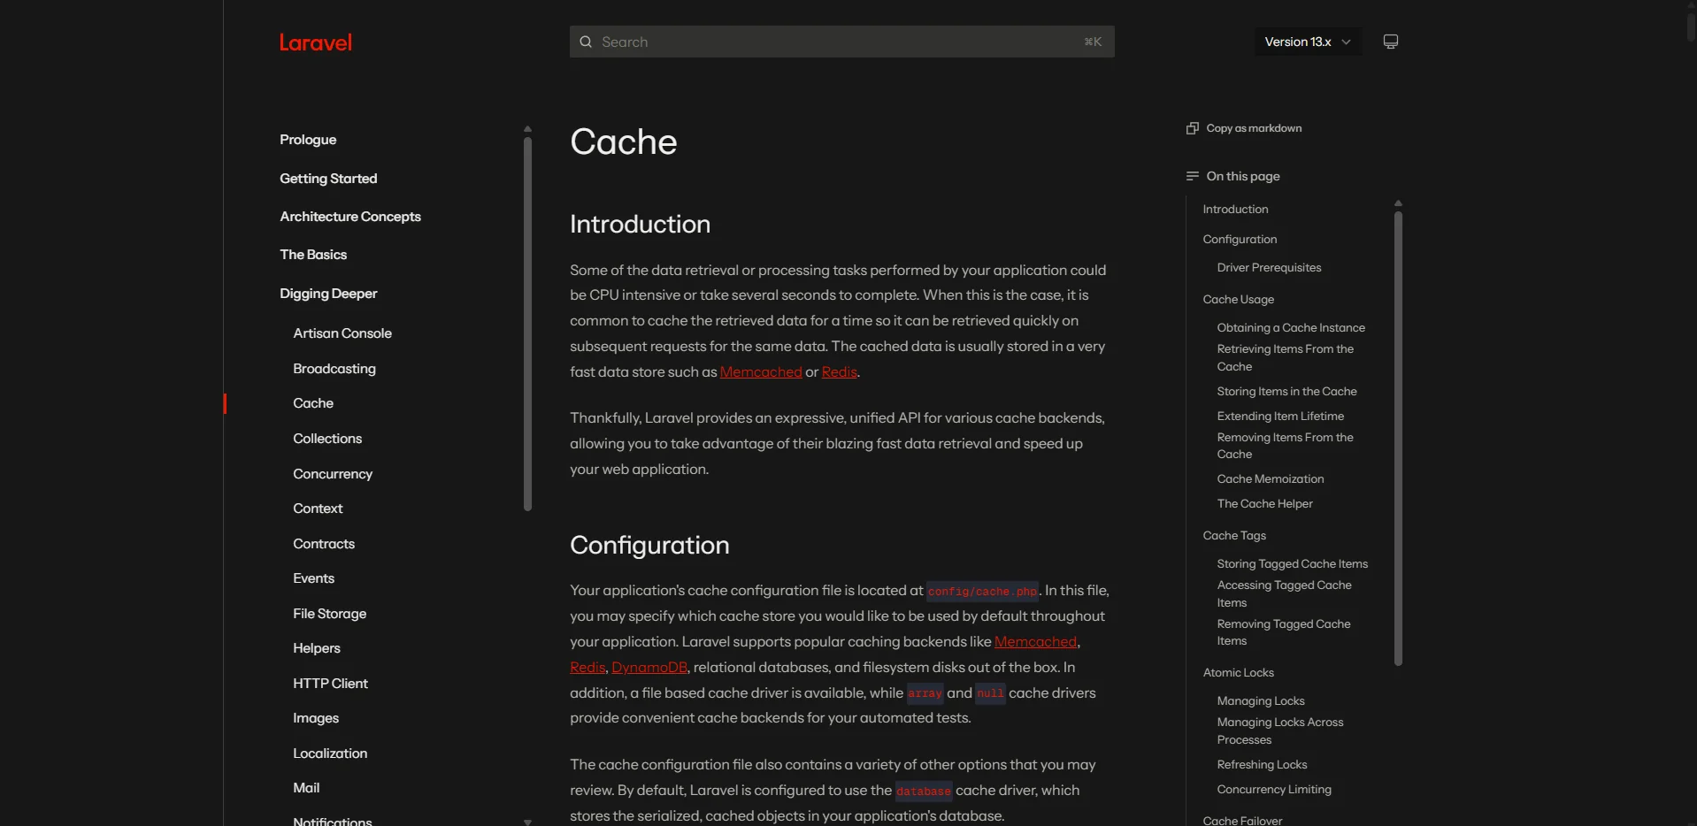Jump to Introduction in page outline
Image resolution: width=1697 pixels, height=826 pixels.
(x=1235, y=210)
